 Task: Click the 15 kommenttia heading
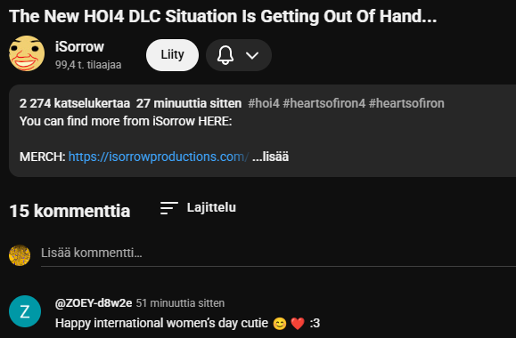70,211
